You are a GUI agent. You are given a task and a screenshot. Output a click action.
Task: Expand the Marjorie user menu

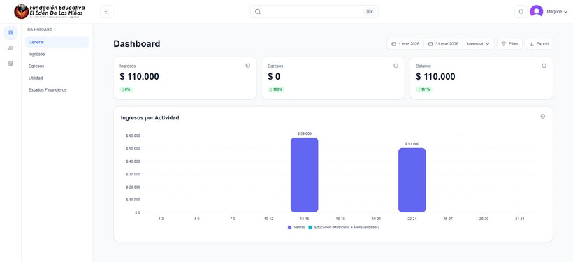[557, 12]
